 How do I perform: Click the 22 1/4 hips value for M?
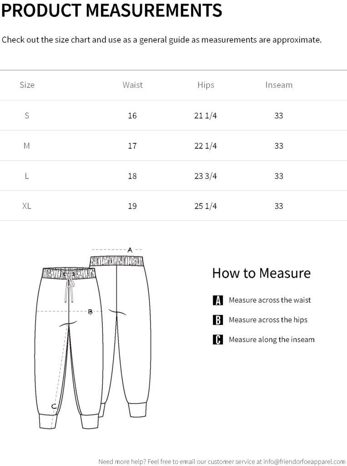(x=206, y=146)
